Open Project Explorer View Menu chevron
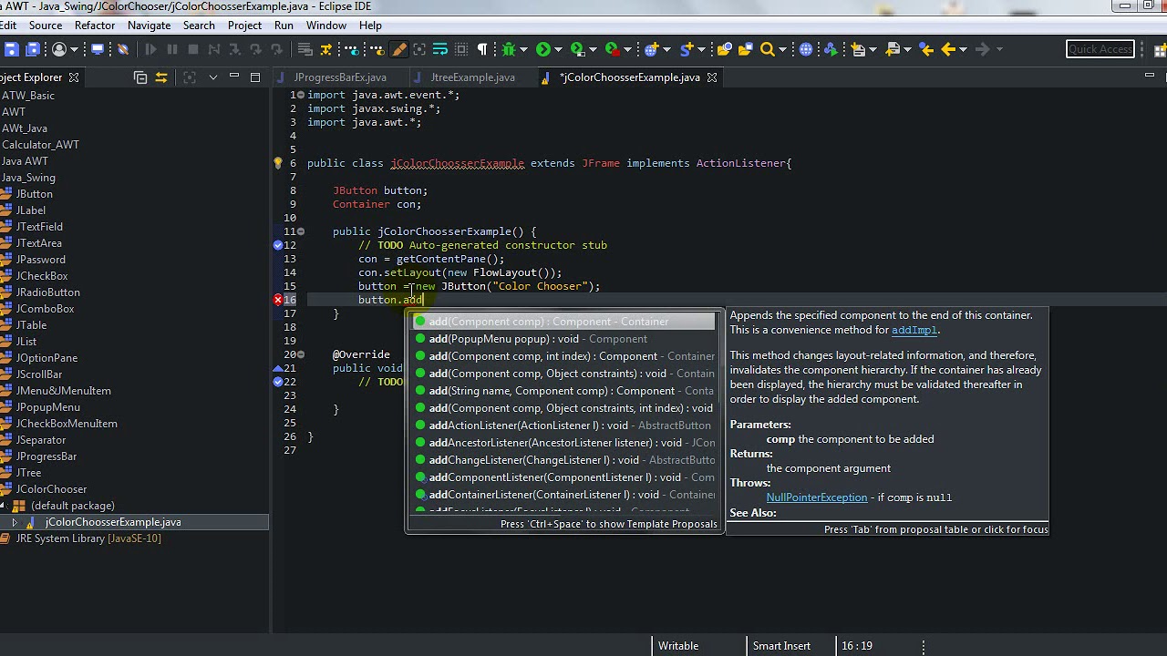 [212, 77]
